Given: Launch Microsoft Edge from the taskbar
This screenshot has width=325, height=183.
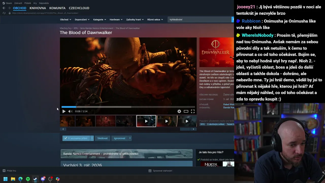Looking at the screenshot, I should pos(20,179).
